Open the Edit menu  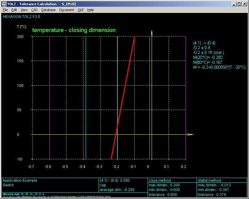point(14,10)
